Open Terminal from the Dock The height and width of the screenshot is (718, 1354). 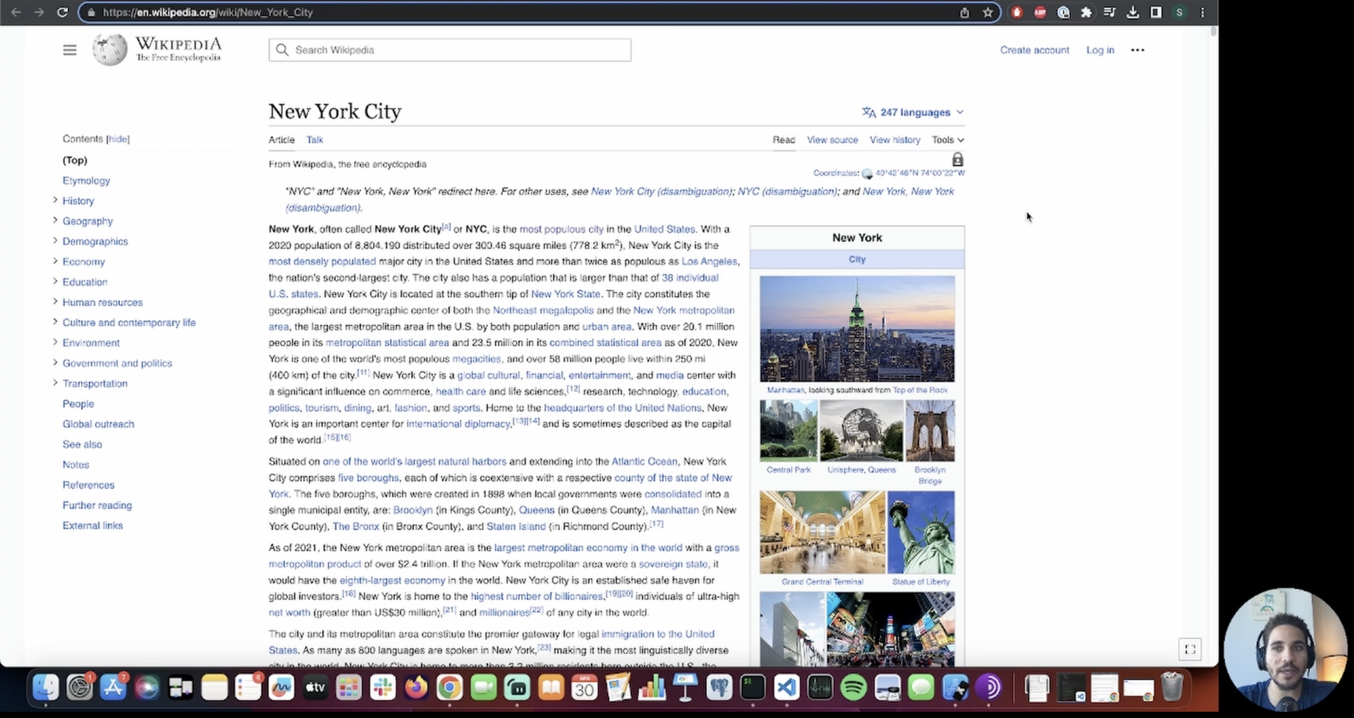coord(753,687)
